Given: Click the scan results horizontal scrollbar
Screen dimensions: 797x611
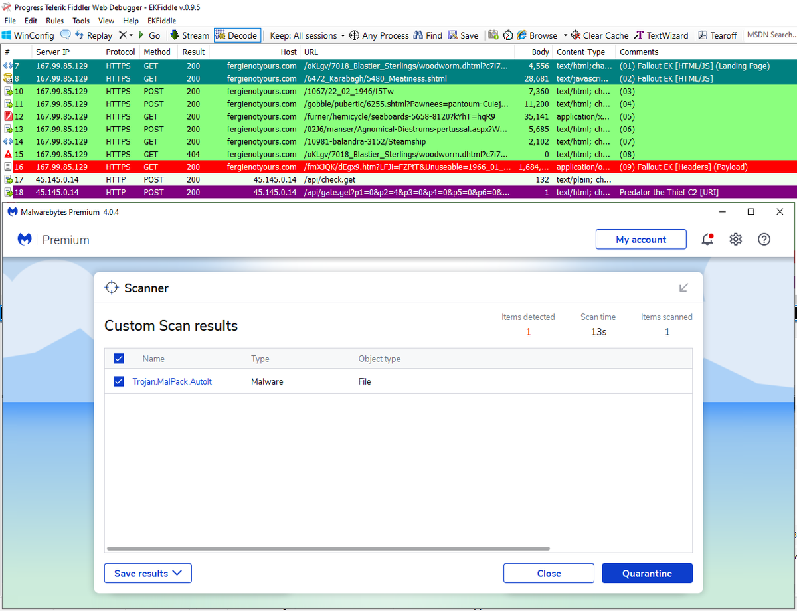Looking at the screenshot, I should (x=328, y=549).
